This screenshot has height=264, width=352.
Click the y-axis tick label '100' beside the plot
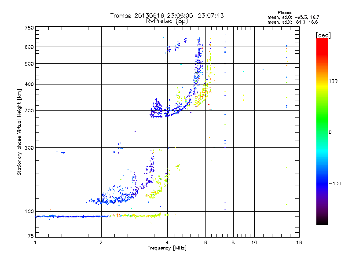pyautogui.click(x=29, y=212)
